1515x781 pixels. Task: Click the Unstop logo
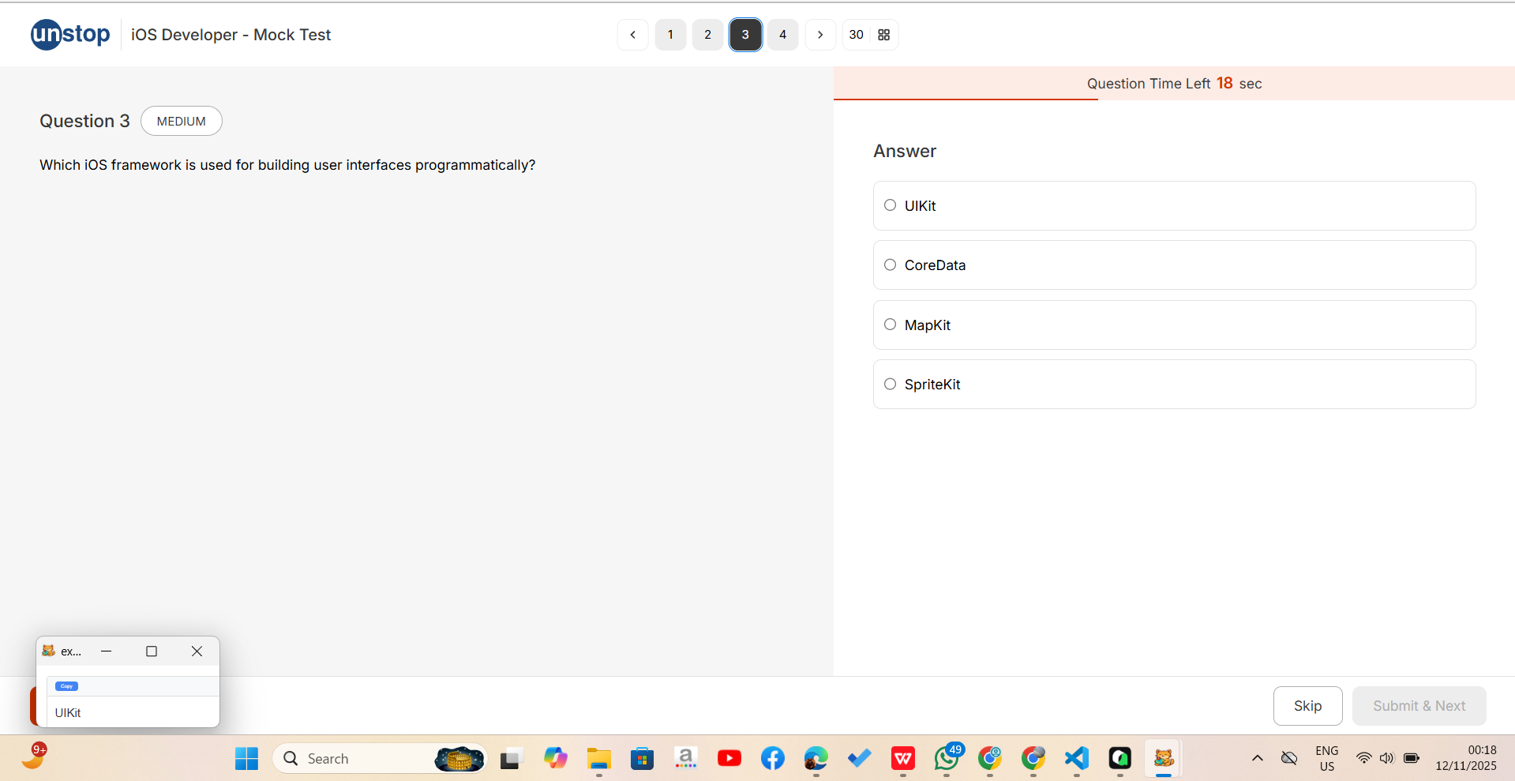click(70, 35)
